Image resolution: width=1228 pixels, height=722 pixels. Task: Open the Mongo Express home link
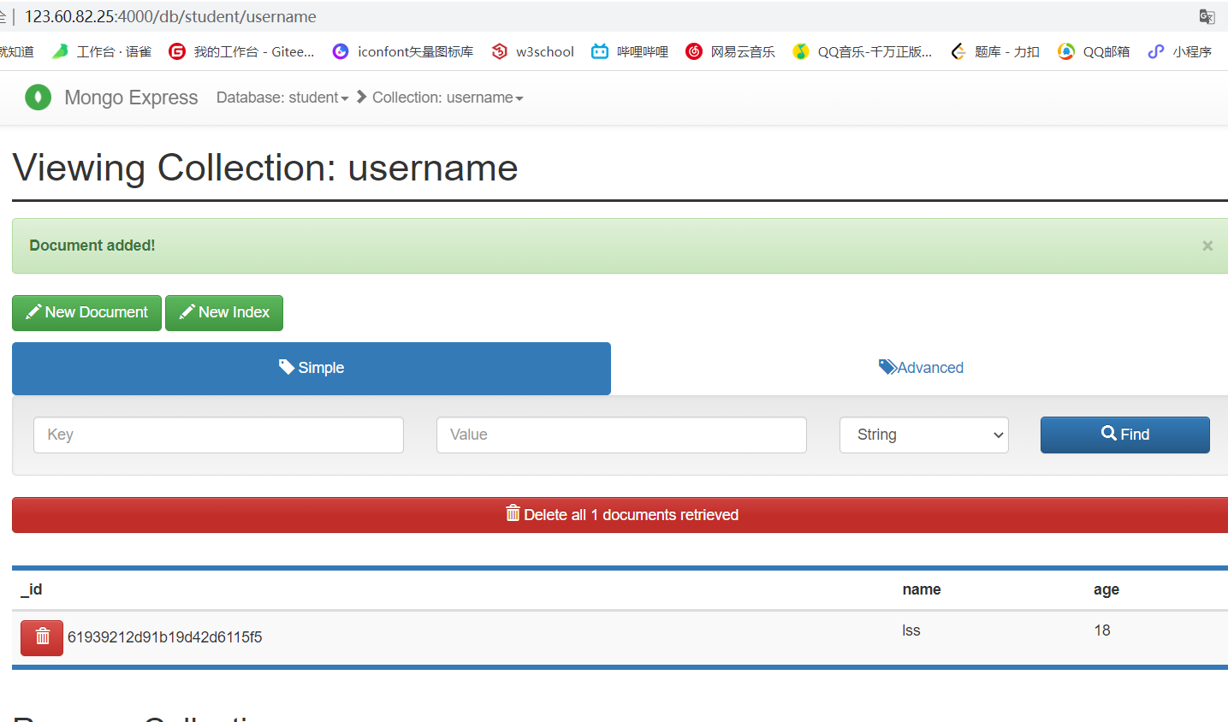[x=131, y=98]
